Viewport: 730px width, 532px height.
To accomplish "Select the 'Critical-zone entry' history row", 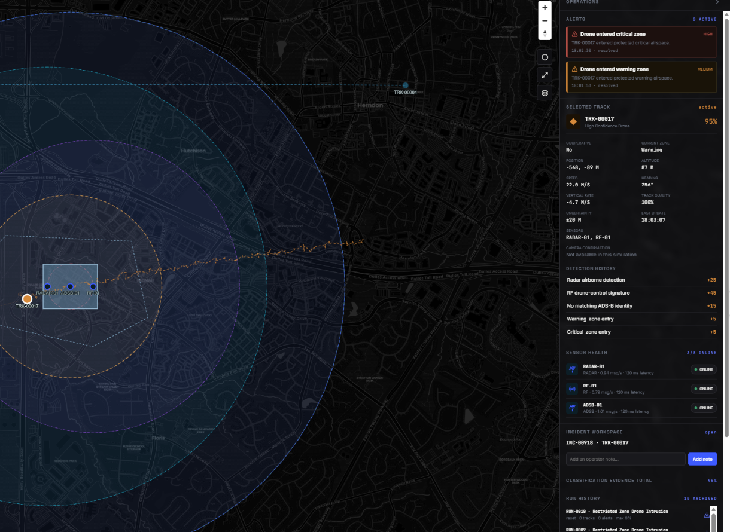I will (641, 332).
